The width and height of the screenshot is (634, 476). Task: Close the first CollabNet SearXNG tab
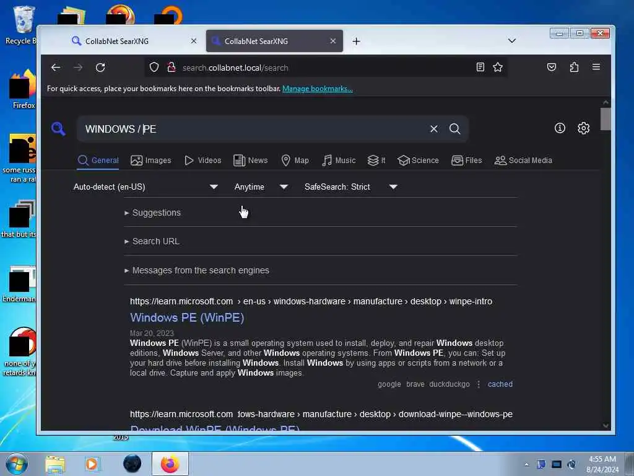(194, 41)
